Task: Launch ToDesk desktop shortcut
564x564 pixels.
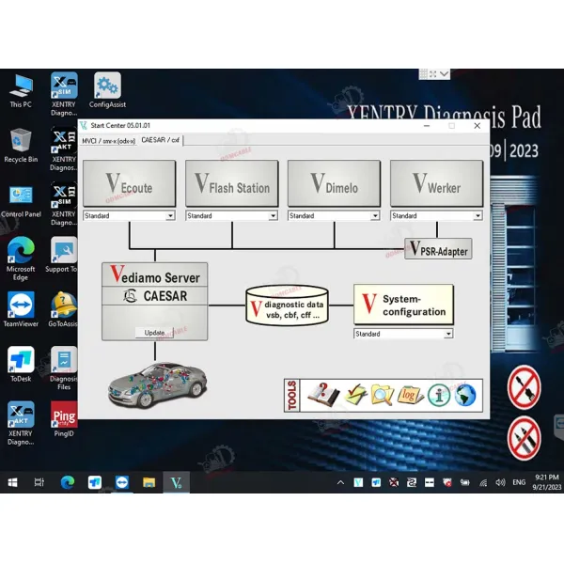Action: pyautogui.click(x=21, y=365)
